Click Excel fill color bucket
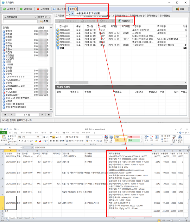Image resolution: width=190 pixels, height=222 pixels. coord(36,141)
